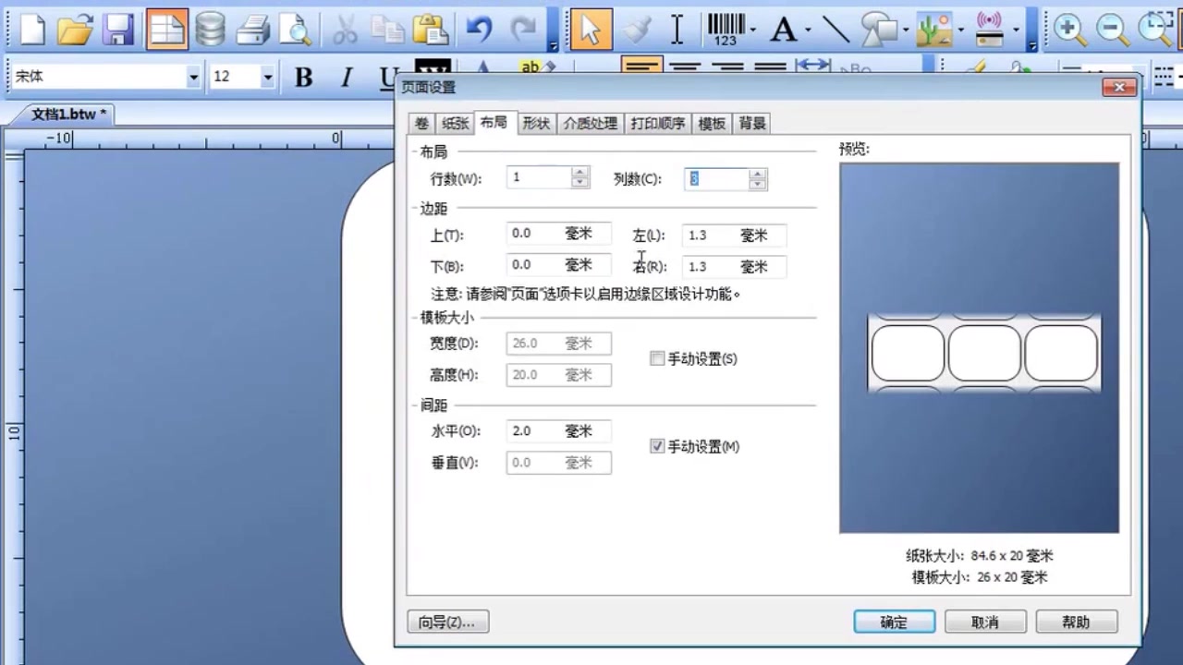Apply right text alignment

[728, 66]
